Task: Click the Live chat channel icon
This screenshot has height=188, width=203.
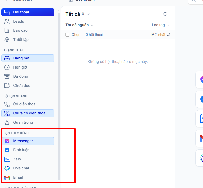Action: (x=7, y=168)
